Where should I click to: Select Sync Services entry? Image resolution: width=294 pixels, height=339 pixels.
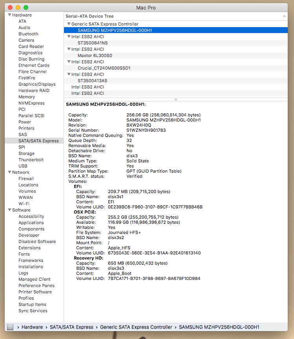[33, 311]
